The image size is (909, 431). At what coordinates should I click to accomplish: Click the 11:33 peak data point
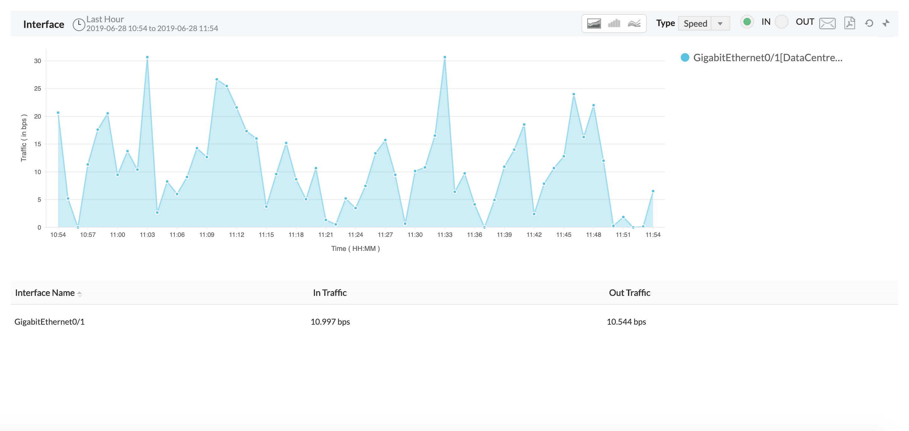445,57
